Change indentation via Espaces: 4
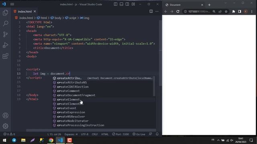The image size is (257, 144). (x=71, y=134)
